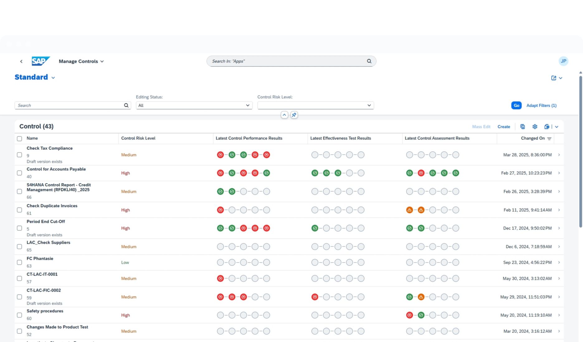Collapse the filter header with chevron

tap(284, 115)
